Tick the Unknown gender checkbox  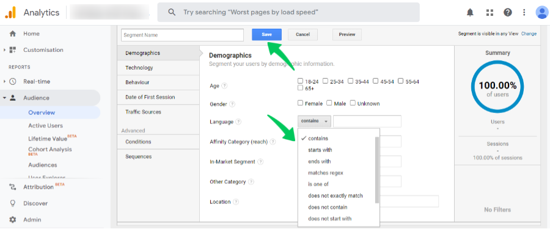353,103
